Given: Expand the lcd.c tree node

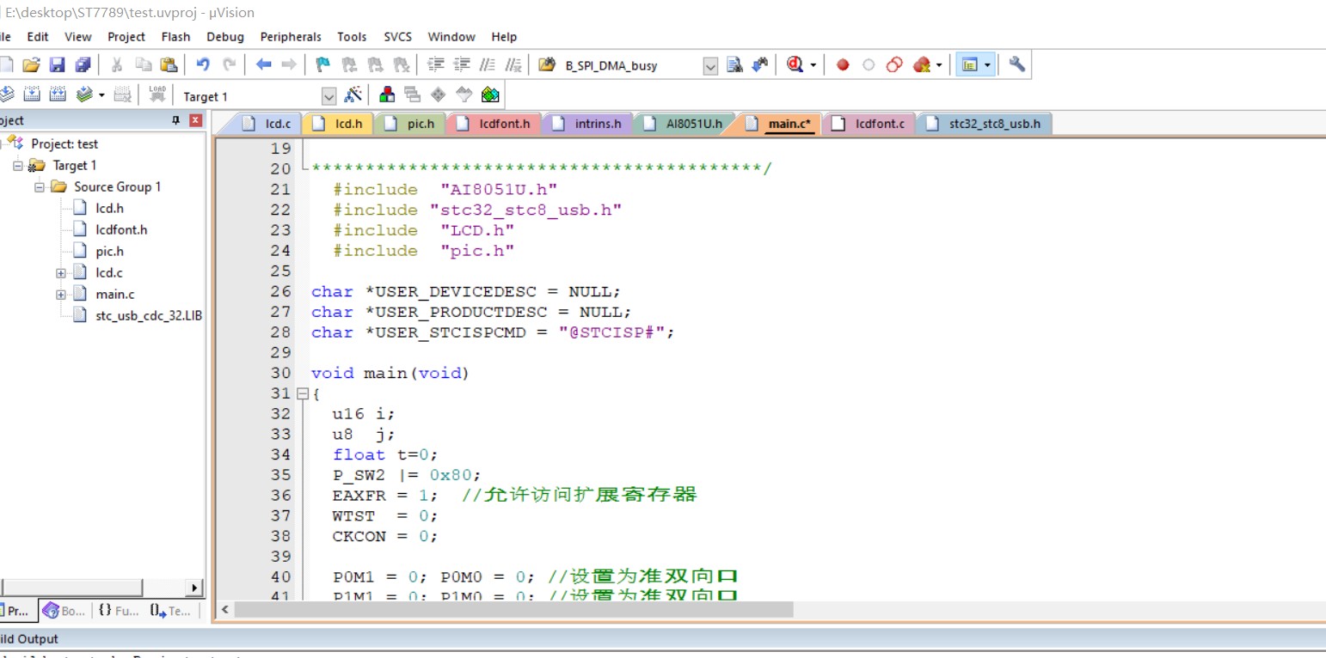Looking at the screenshot, I should coord(61,273).
